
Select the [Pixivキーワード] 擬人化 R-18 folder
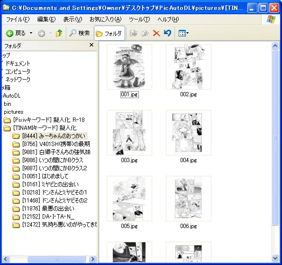coord(49,120)
